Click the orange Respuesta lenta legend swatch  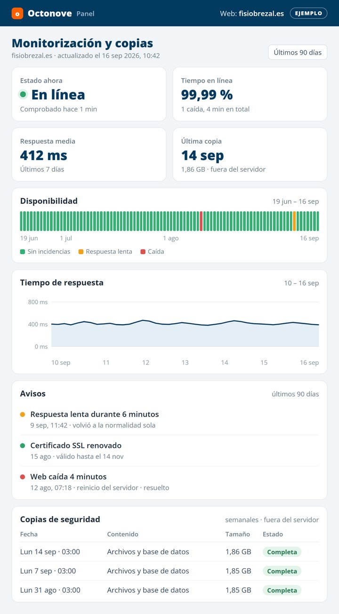click(x=81, y=252)
